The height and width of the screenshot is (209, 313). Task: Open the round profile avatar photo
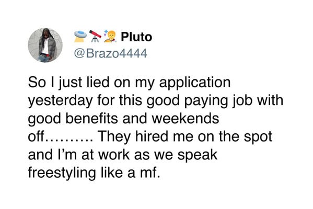tap(45, 45)
